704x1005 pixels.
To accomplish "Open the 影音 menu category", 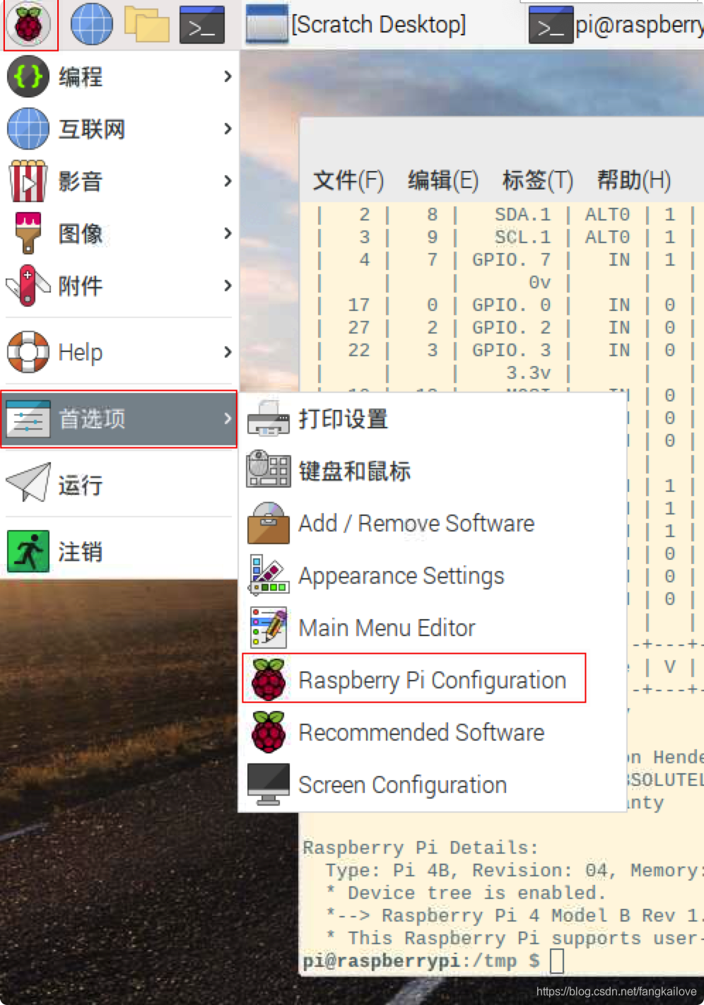I will 119,181.
